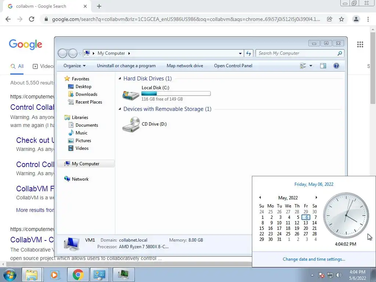The image size is (376, 282).
Task: Open Explorer help icon
Action: point(336,66)
